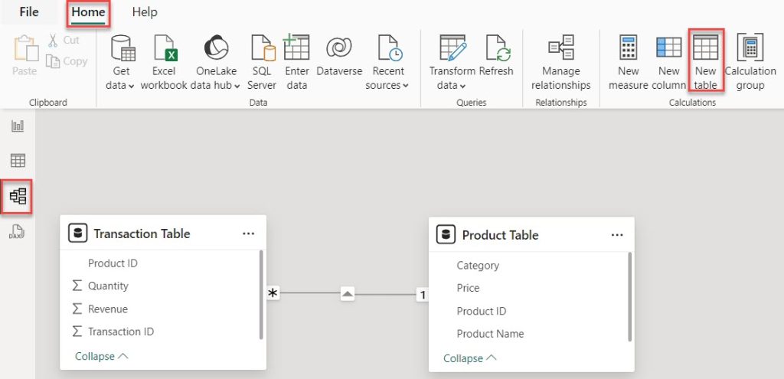The image size is (784, 379).
Task: Add a Calculation group
Action: (x=750, y=63)
